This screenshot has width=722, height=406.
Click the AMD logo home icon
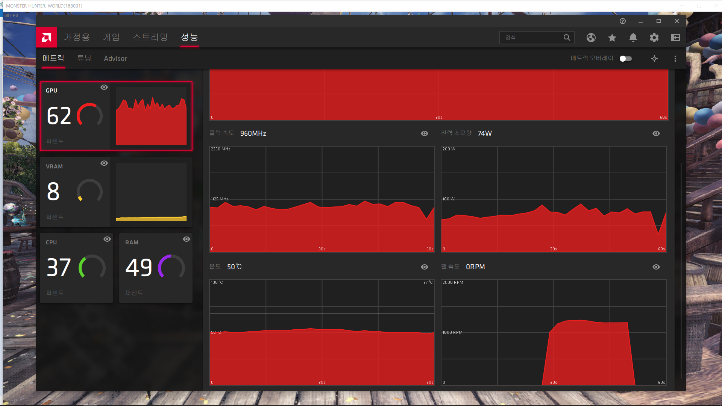pyautogui.click(x=47, y=37)
